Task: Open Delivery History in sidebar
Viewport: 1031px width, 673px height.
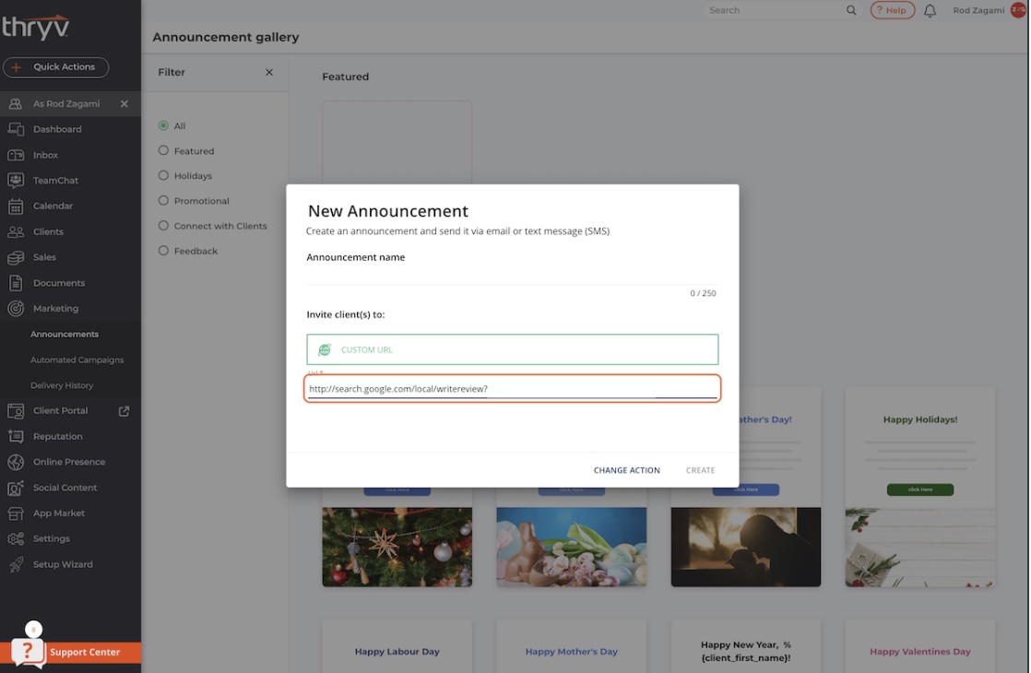Action: pyautogui.click(x=62, y=385)
